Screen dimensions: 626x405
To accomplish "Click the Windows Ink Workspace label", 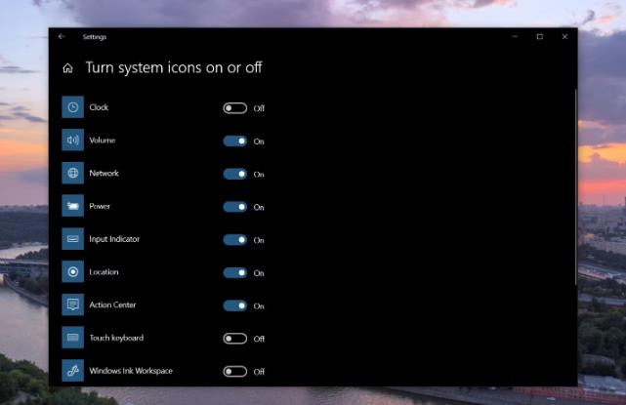I will coord(131,370).
